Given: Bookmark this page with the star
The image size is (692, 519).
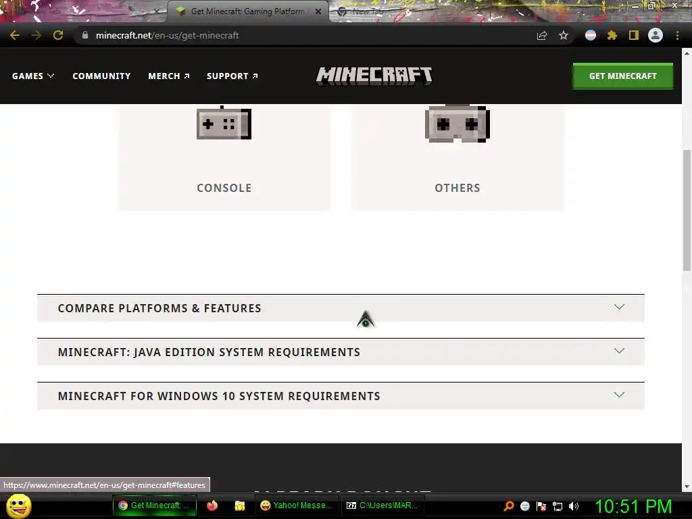Looking at the screenshot, I should 564,35.
